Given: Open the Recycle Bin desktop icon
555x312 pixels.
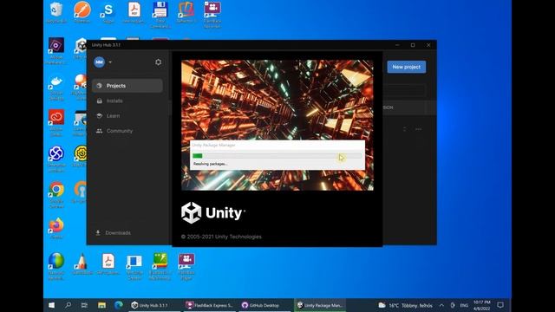Looking at the screenshot, I should 56,13.
